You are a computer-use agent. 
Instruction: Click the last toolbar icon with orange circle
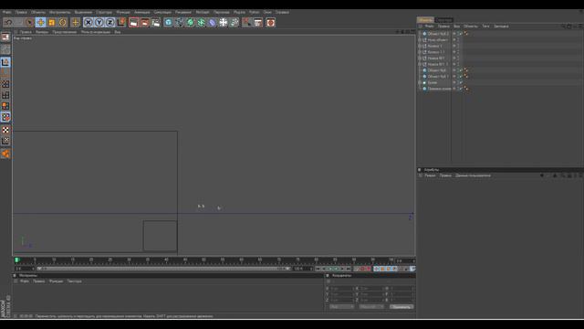[271, 22]
